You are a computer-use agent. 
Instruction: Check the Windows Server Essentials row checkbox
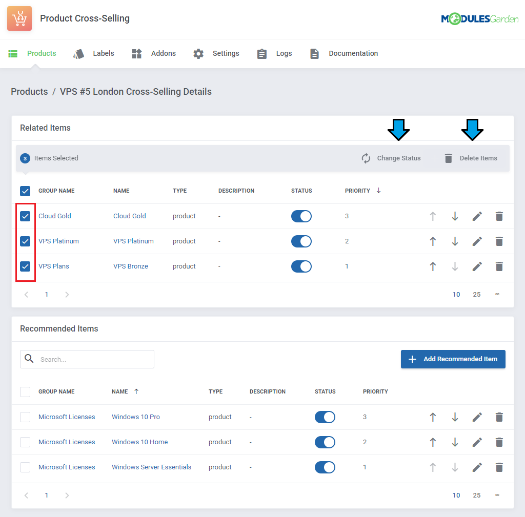coord(25,467)
